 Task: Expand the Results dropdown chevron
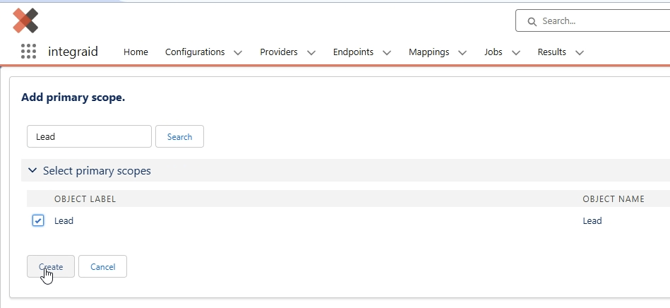coord(580,52)
